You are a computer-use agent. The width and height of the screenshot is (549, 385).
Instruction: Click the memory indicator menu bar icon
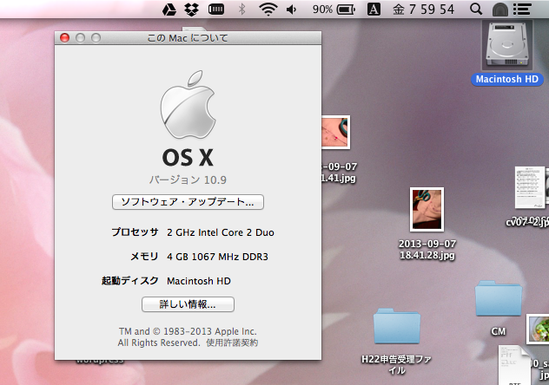coord(216,10)
